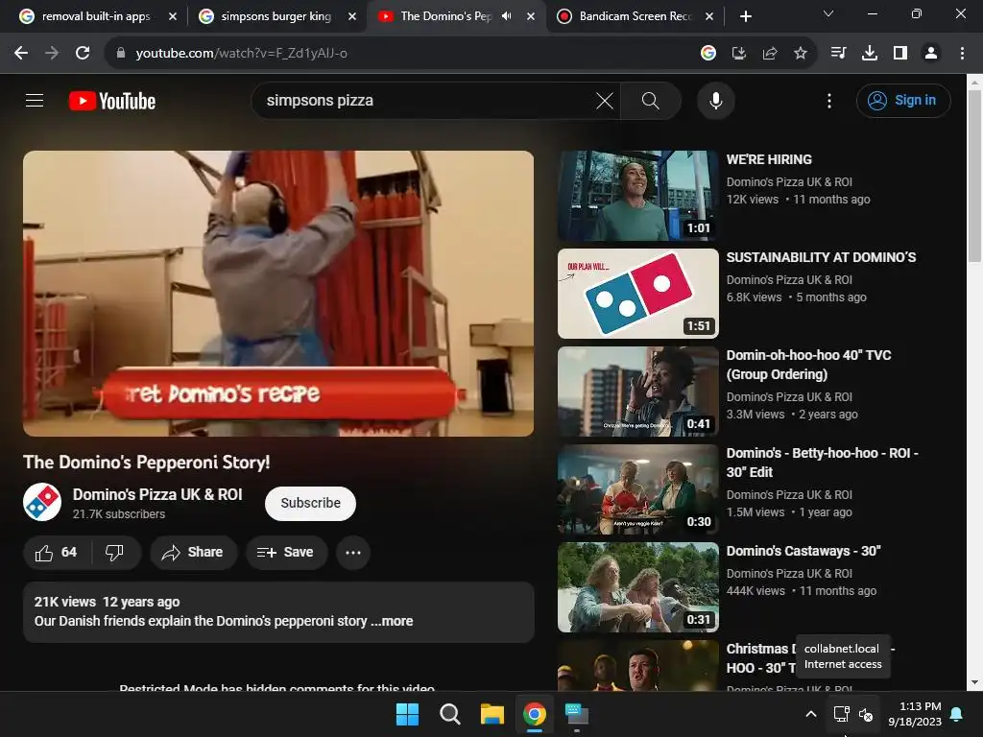Viewport: 983px width, 737px height.
Task: Open Domino's Pizza UK & ROI channel name
Action: coord(157,494)
